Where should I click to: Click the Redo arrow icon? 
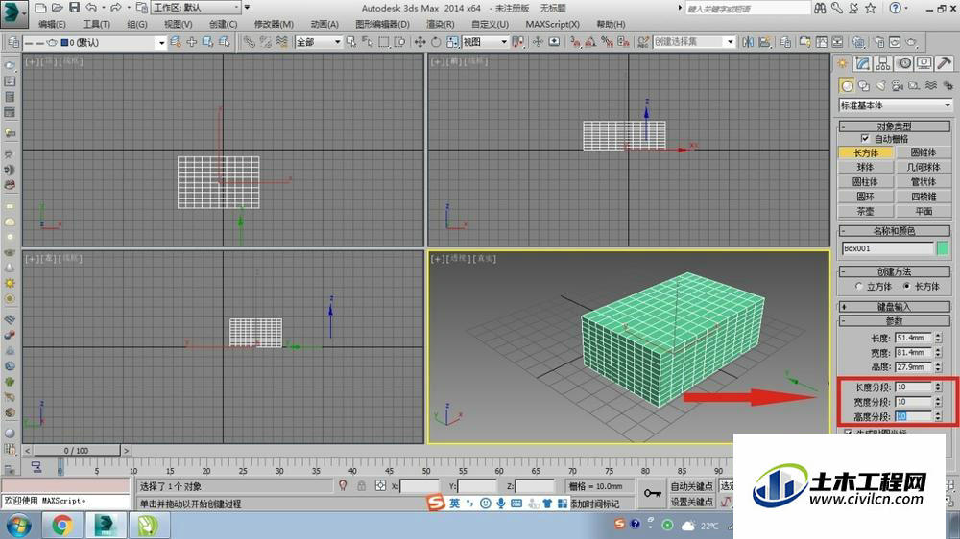[x=115, y=8]
